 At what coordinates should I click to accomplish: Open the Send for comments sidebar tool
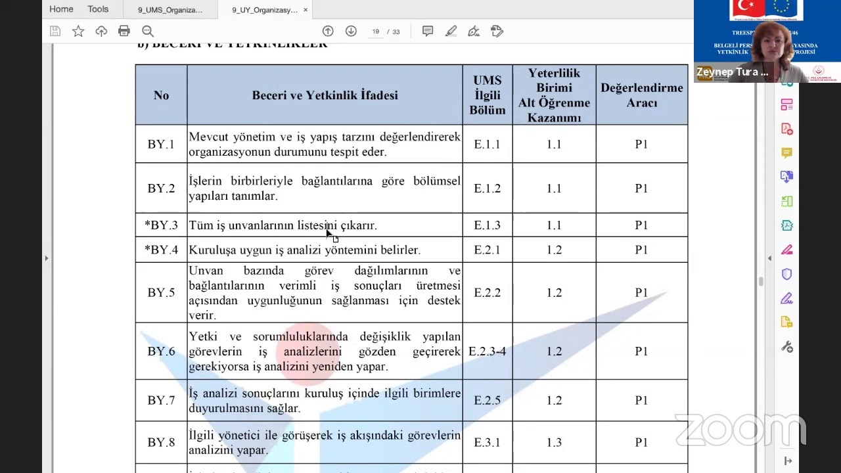(x=786, y=322)
